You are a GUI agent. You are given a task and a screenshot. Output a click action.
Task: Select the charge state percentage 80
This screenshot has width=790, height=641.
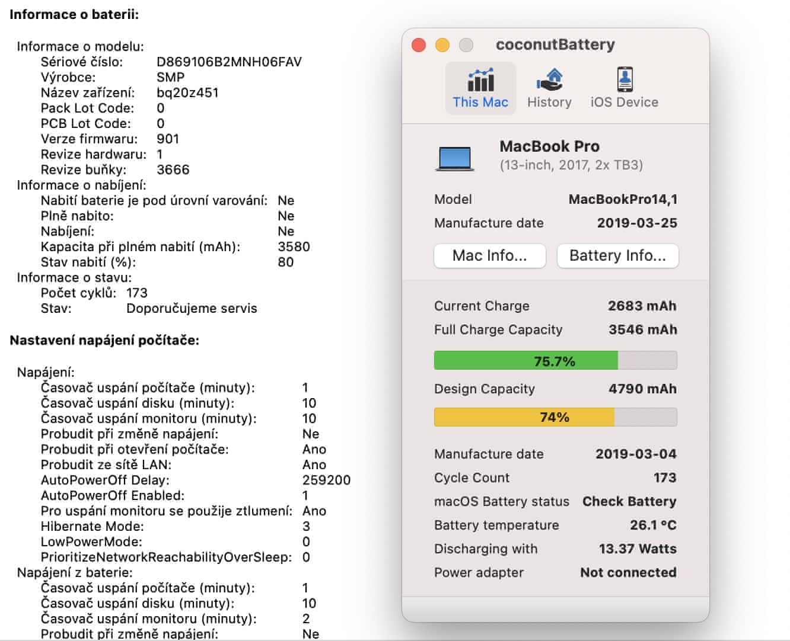pyautogui.click(x=286, y=262)
